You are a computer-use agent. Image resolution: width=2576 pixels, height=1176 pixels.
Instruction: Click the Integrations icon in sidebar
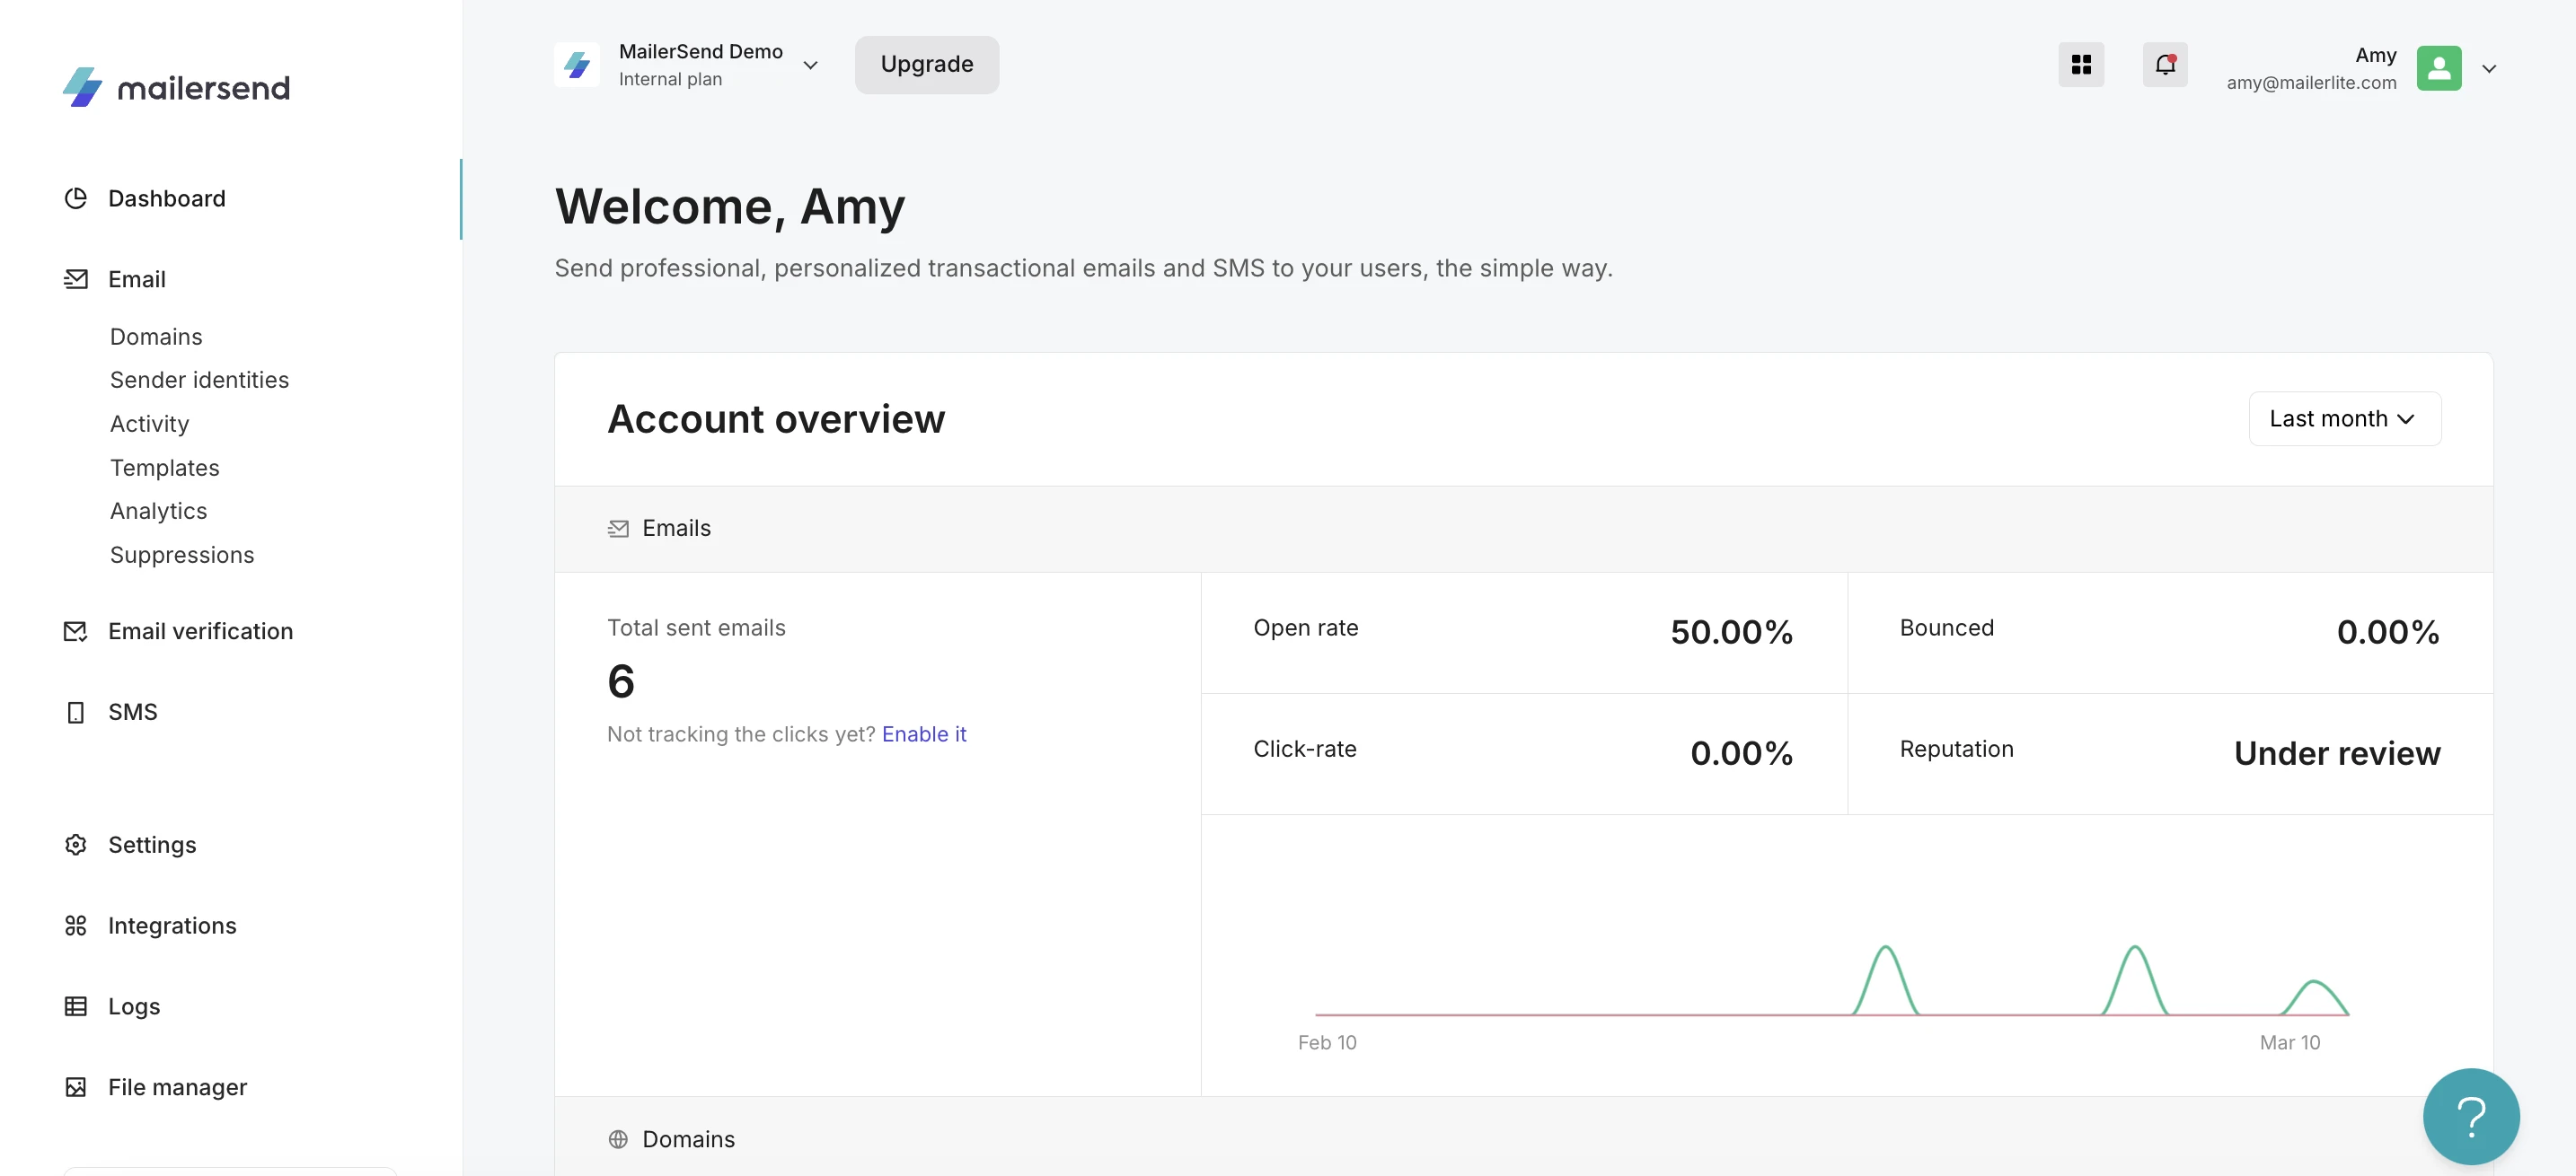(76, 926)
